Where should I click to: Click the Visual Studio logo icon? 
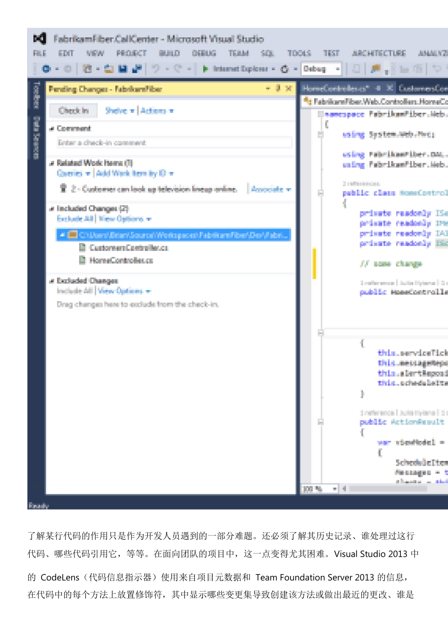click(40, 39)
